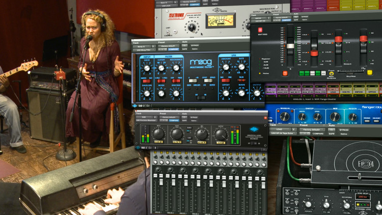
Task: Flip the Moog Effect/Bypass white switch
Action: pos(208,80)
